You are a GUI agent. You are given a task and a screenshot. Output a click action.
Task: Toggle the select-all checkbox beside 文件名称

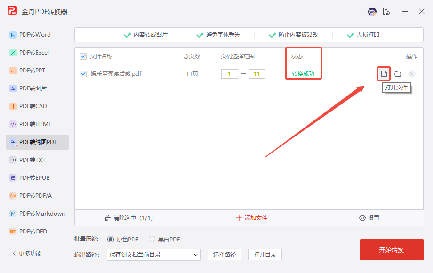83,56
